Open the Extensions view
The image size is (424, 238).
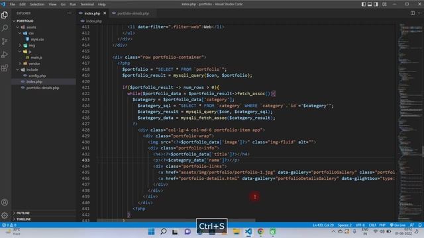(5, 67)
